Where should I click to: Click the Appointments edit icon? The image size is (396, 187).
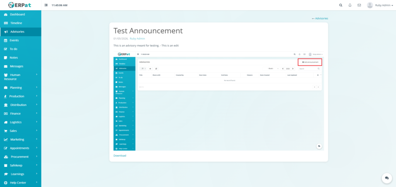pyautogui.click(x=6, y=148)
